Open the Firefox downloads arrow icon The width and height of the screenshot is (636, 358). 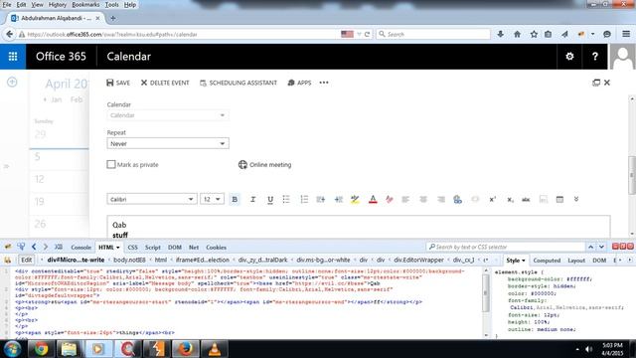tap(500, 34)
